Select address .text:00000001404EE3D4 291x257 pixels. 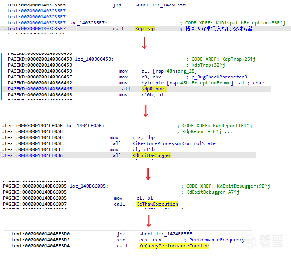point(39,246)
